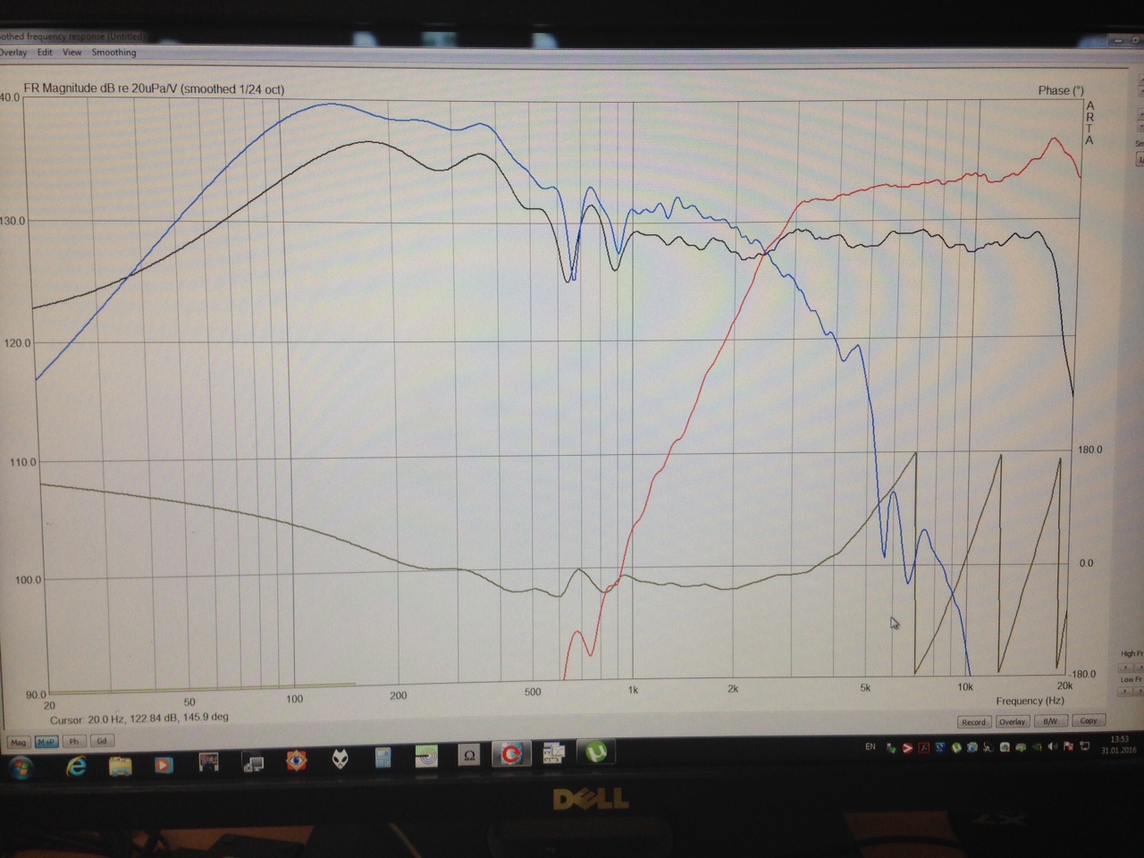Open the Smoothing menu

(x=114, y=53)
